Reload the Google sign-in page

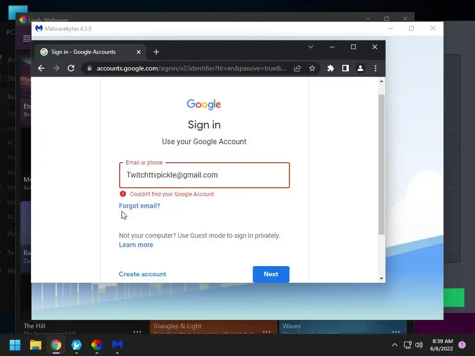(x=71, y=69)
